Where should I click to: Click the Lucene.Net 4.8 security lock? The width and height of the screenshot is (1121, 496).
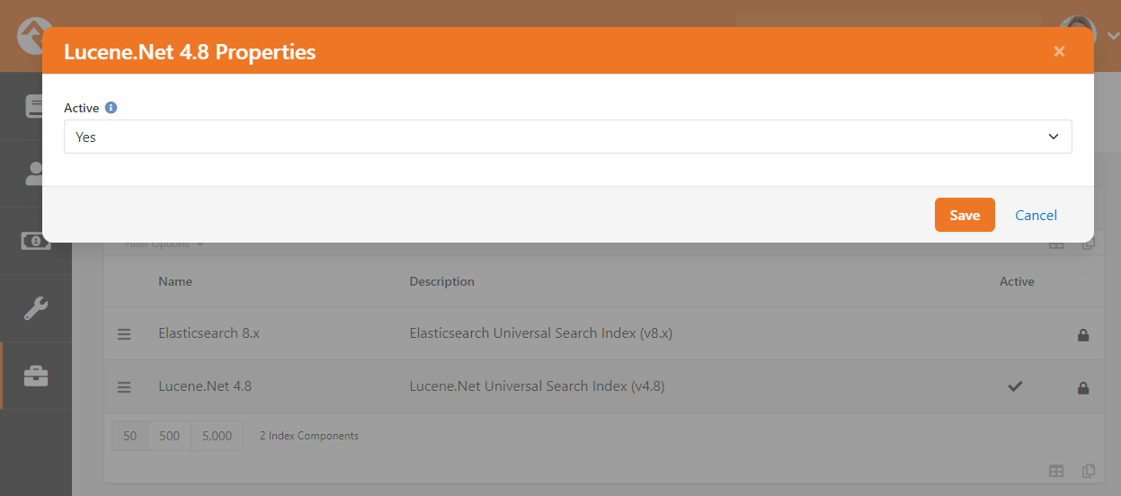(1083, 388)
